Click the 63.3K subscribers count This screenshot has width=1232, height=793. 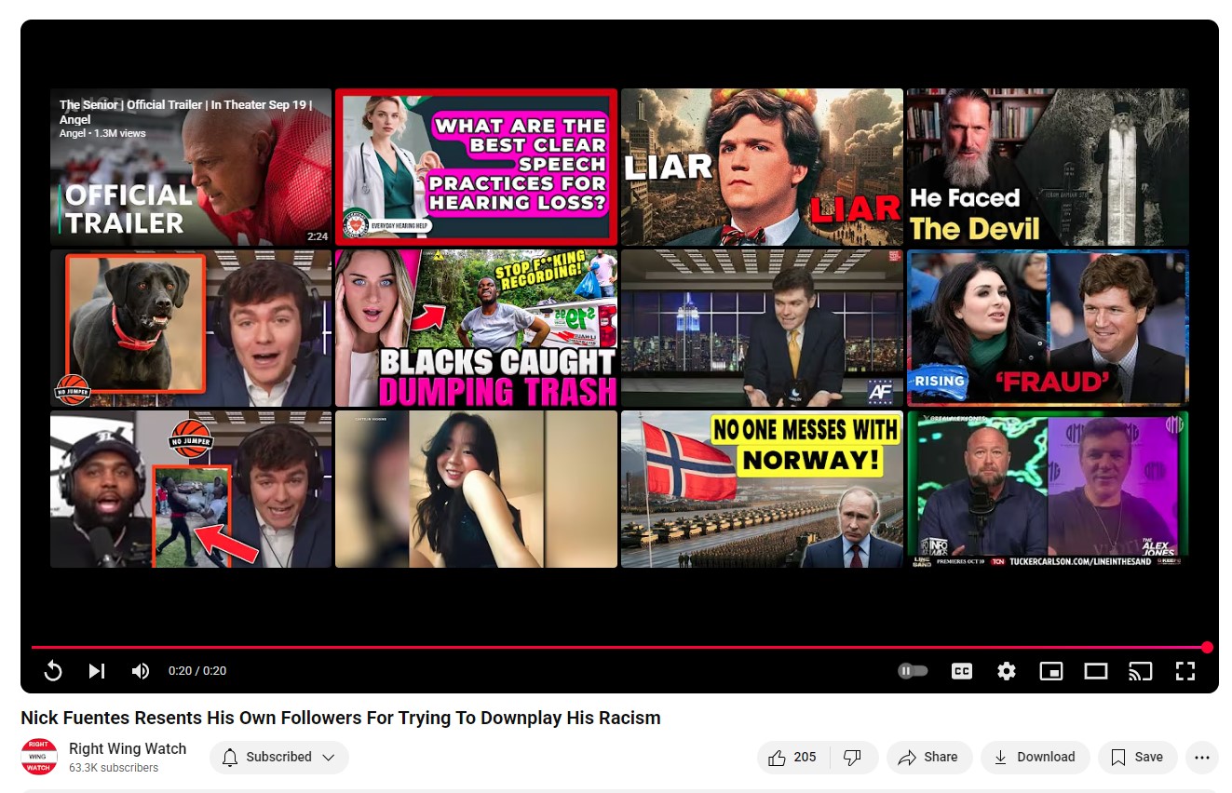pos(114,768)
